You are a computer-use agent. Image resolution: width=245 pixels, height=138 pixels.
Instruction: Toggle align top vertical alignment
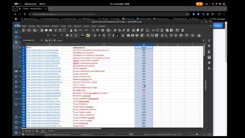click(x=109, y=36)
